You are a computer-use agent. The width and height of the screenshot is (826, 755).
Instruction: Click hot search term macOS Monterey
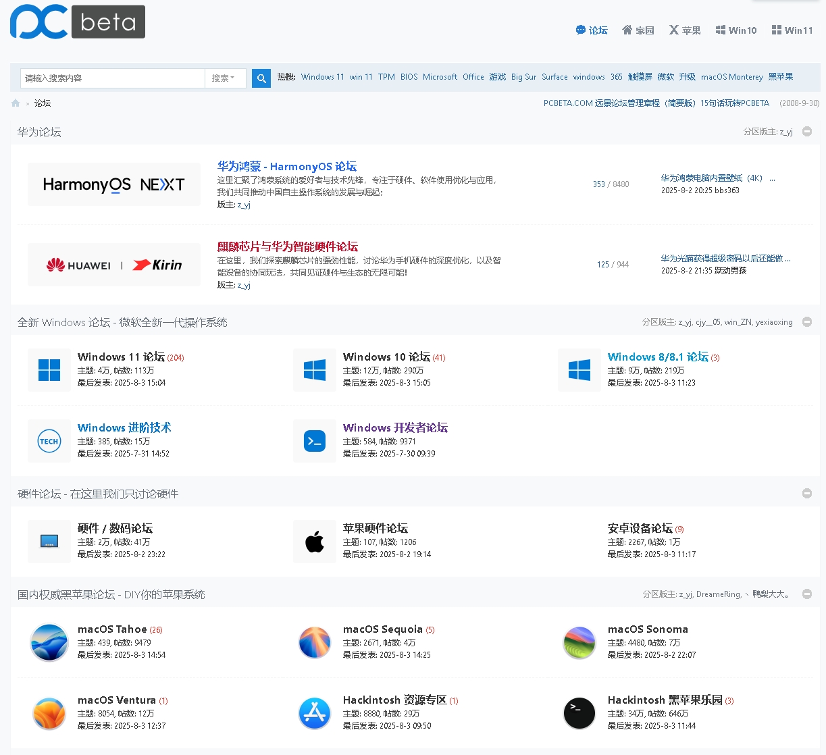click(x=732, y=77)
